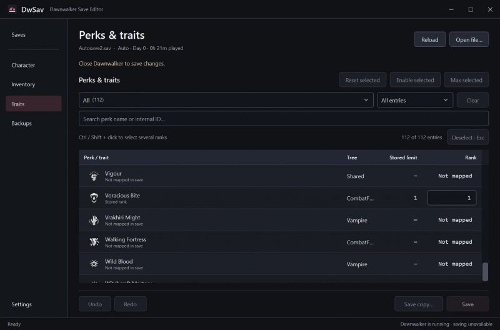The image size is (500, 330).
Task: Click the Undo button
Action: point(95,304)
